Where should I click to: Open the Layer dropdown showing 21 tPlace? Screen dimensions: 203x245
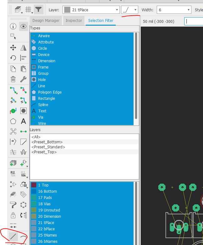point(91,10)
